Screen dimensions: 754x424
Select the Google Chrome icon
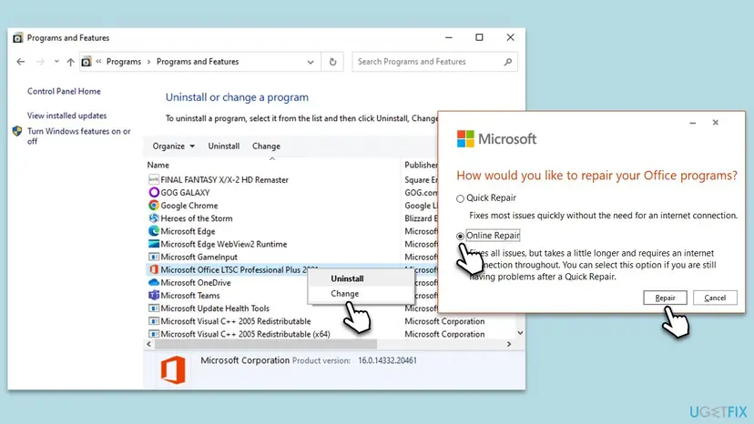[x=153, y=206]
